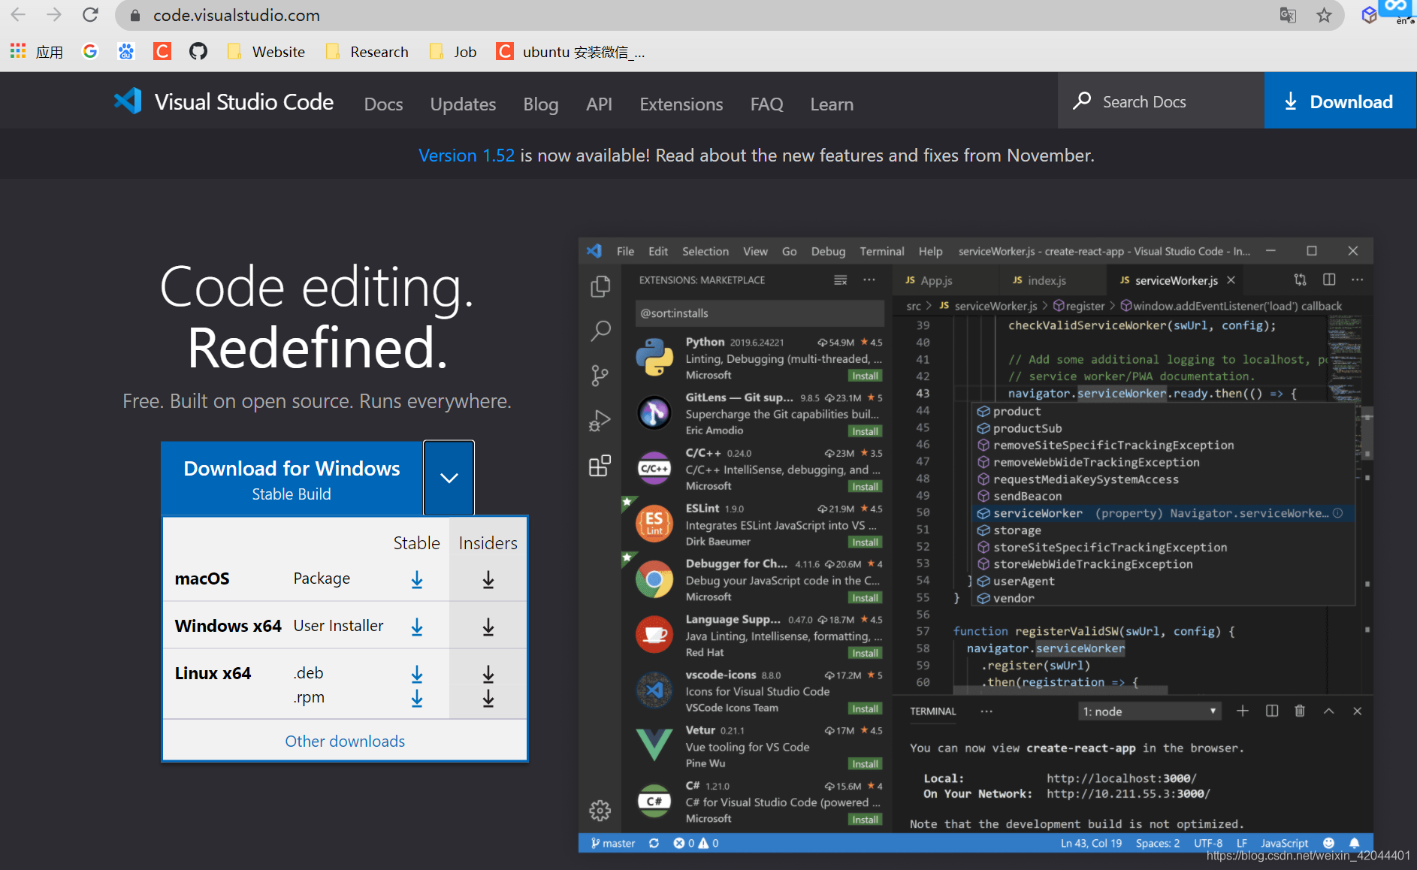Open the 1: node terminal dropdown
1417x870 pixels.
click(1150, 711)
